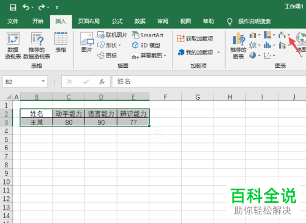Click the cell with value 80
This screenshot has width=306, height=223.
[x=69, y=122]
